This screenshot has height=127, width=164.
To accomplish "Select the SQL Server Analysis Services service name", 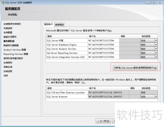I will [61, 49].
